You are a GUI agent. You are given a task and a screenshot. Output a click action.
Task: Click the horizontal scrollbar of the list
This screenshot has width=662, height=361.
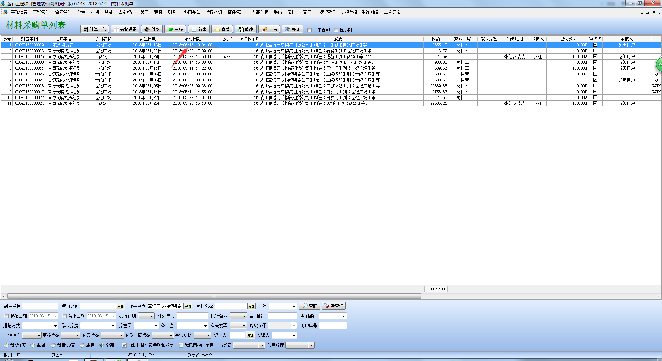[214, 296]
